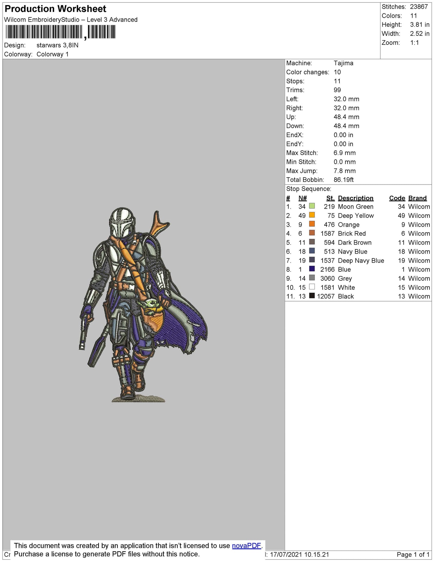This screenshot has height=562, width=434.
Task: Click the Grey thread color swatch
Action: click(312, 278)
